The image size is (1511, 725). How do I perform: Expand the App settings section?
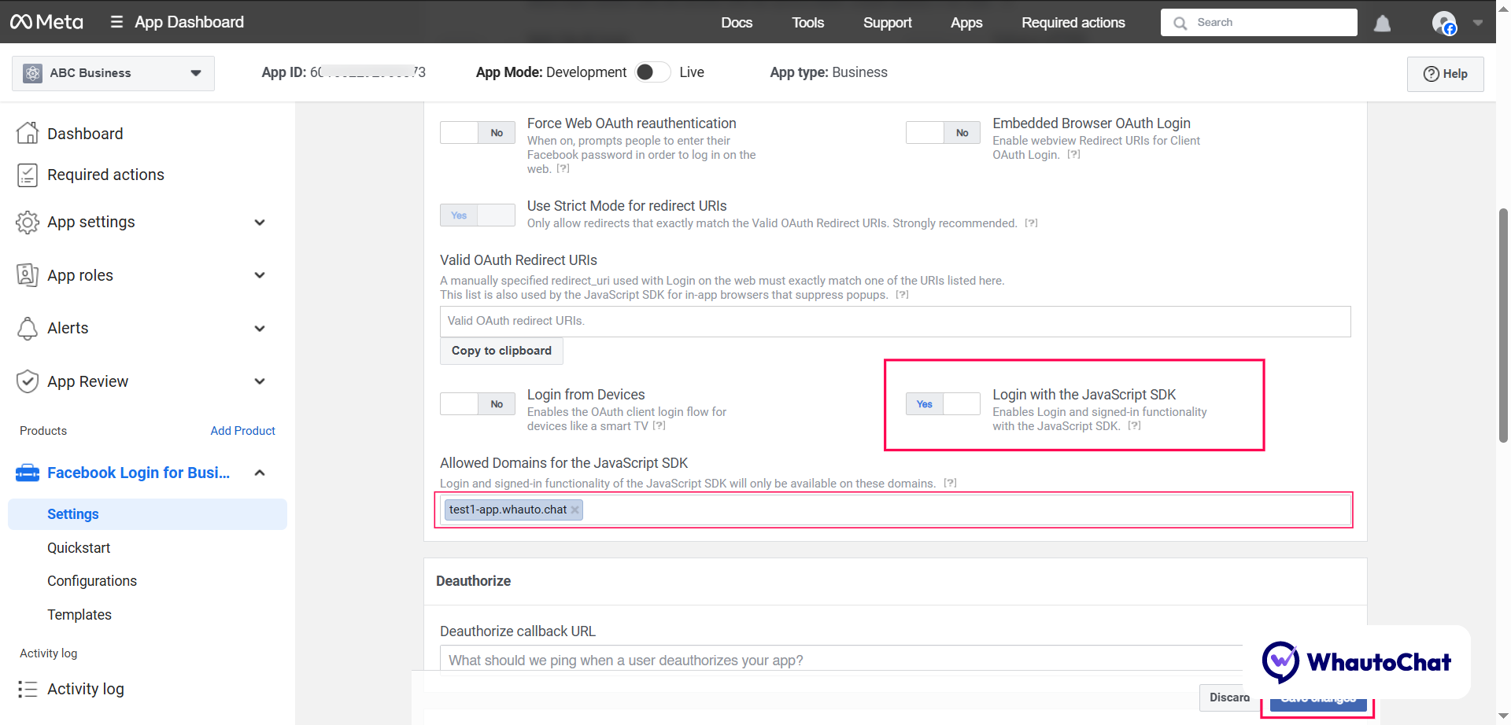point(260,223)
